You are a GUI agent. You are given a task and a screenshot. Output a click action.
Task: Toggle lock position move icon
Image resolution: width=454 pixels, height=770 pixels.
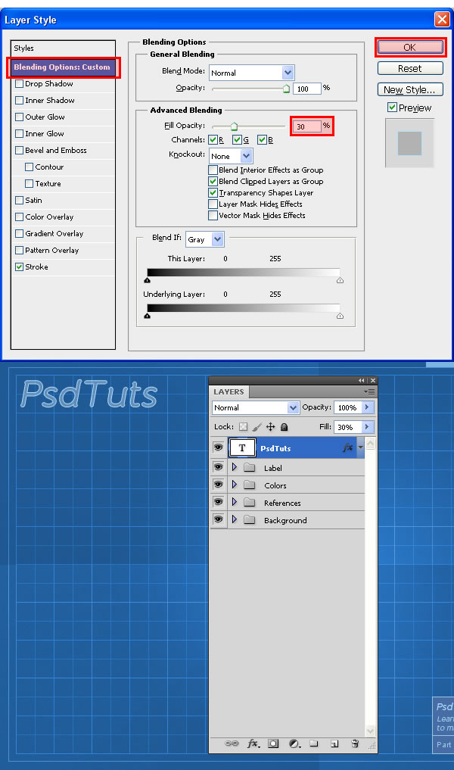pos(270,427)
